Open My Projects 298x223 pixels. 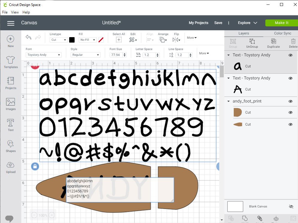pyautogui.click(x=198, y=23)
